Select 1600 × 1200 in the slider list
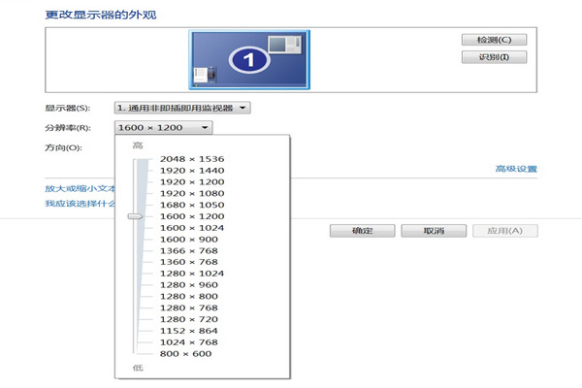The image size is (582, 388). pyautogui.click(x=192, y=216)
